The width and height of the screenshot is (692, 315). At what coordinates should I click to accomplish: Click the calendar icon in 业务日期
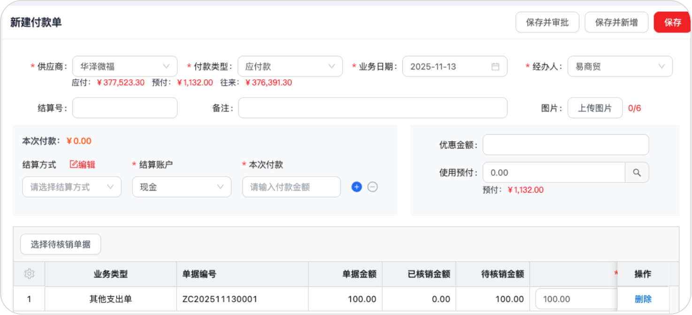point(495,67)
